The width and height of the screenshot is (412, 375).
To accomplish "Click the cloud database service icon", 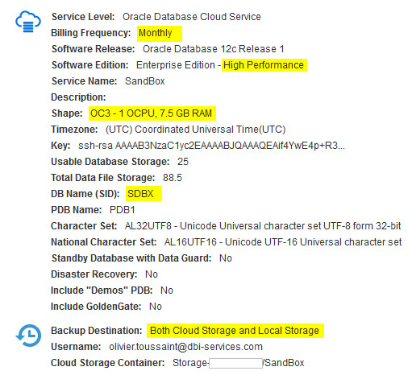I will 28,22.
